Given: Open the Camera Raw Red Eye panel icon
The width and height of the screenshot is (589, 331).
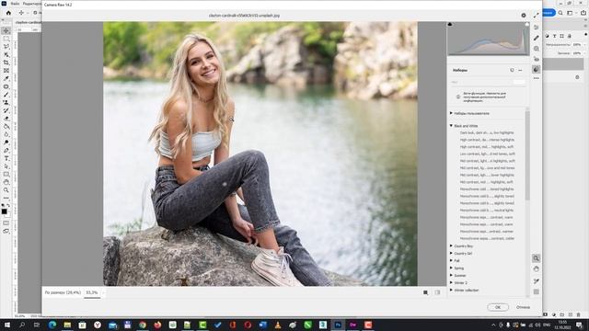Looking at the screenshot, I should pos(536,59).
